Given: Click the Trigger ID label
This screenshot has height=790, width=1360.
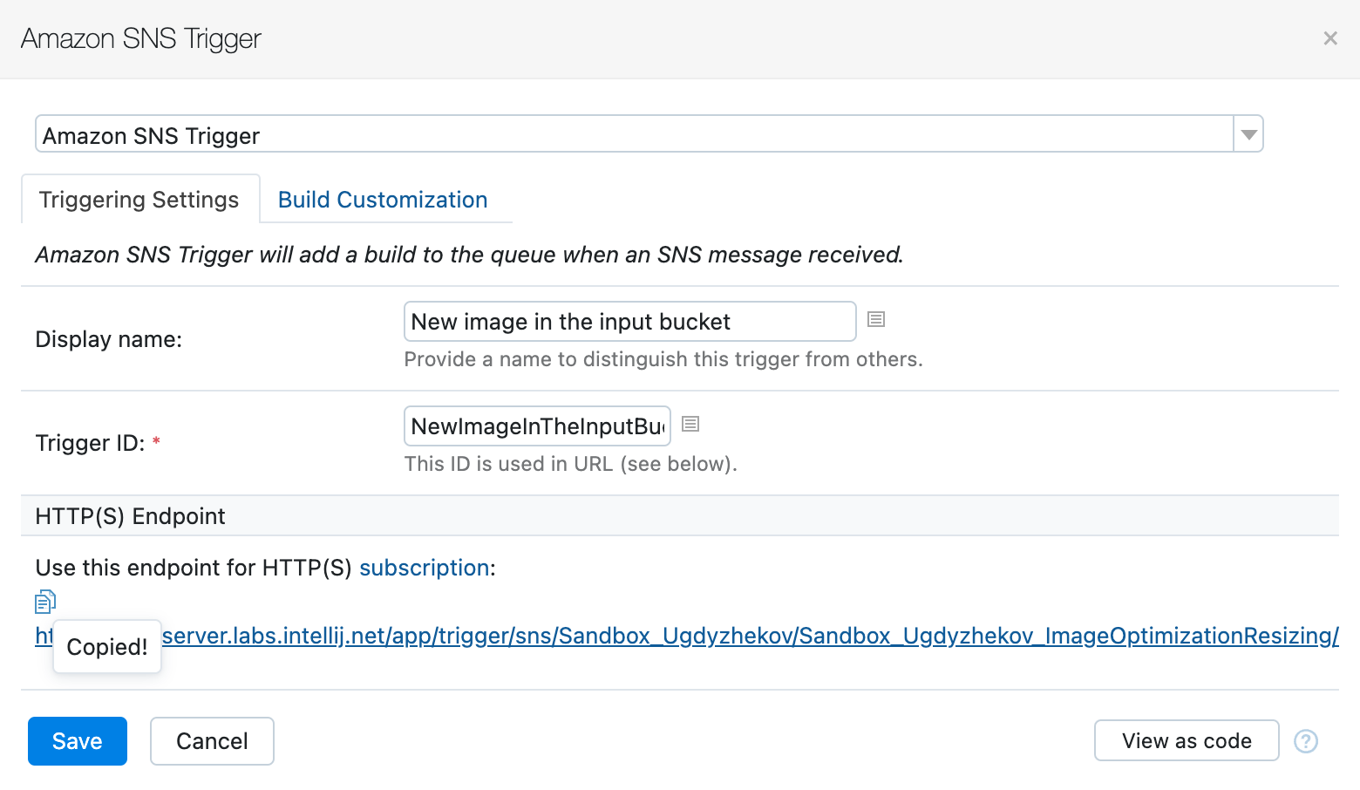Looking at the screenshot, I should (90, 443).
